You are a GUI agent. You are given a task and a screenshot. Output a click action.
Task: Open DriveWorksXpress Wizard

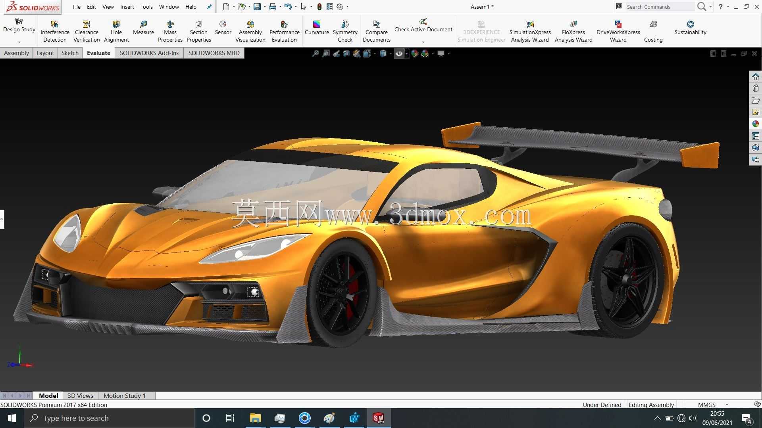click(618, 31)
